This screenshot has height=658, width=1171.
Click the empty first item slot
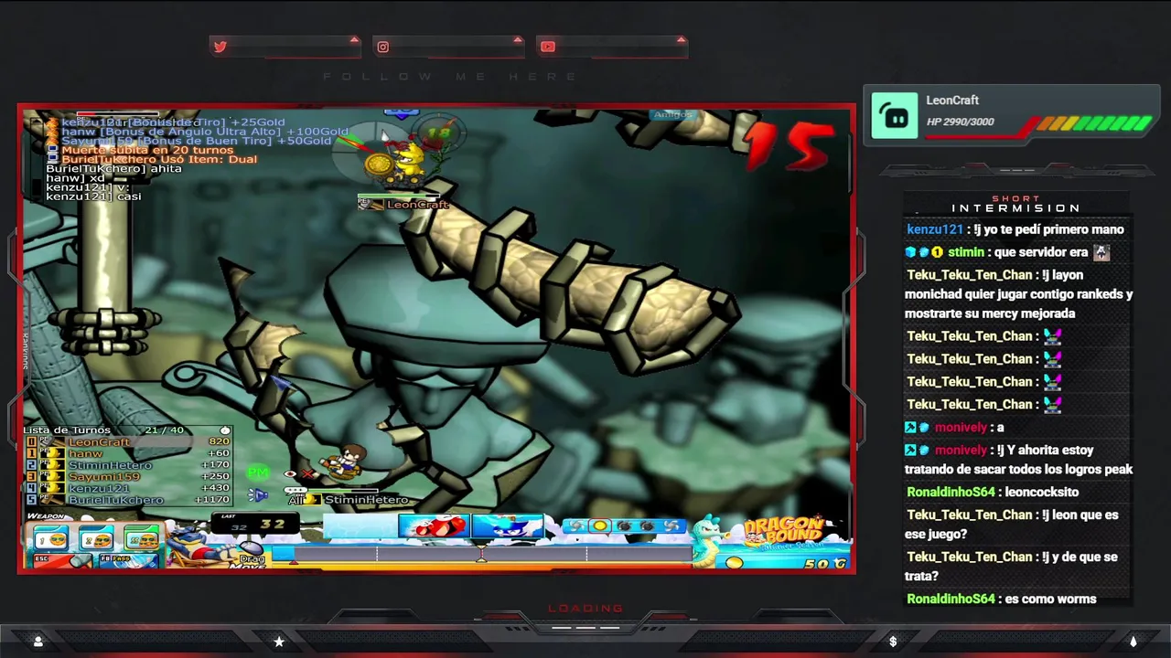pyautogui.click(x=360, y=527)
